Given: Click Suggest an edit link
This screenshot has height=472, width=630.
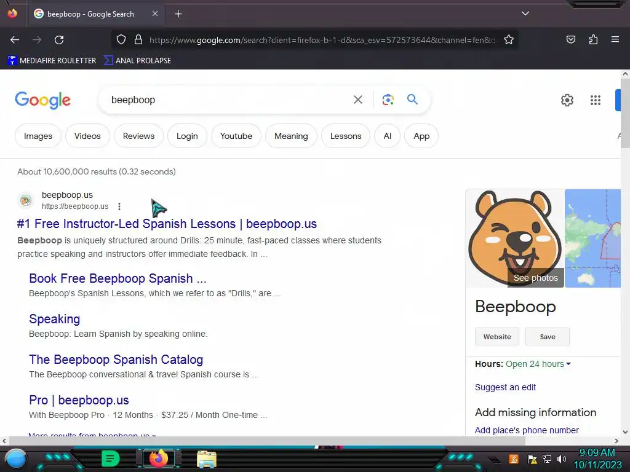Looking at the screenshot, I should 505,387.
